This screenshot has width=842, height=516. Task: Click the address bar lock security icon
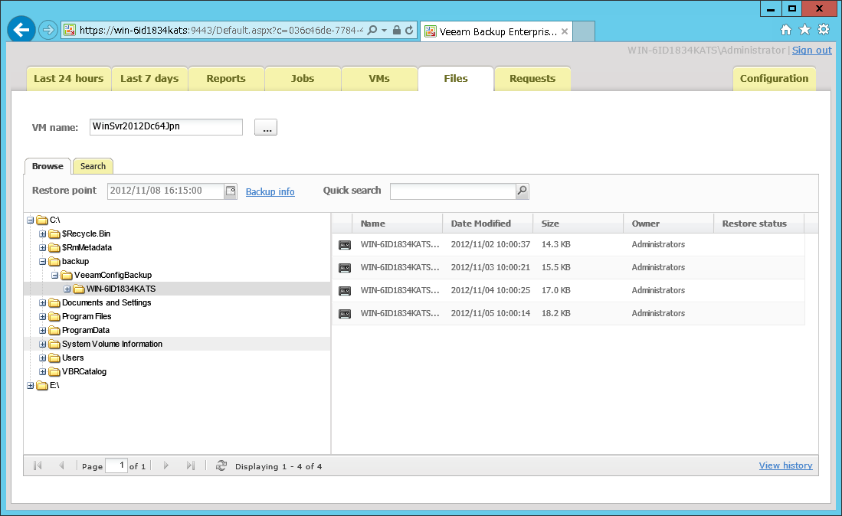[x=397, y=30]
